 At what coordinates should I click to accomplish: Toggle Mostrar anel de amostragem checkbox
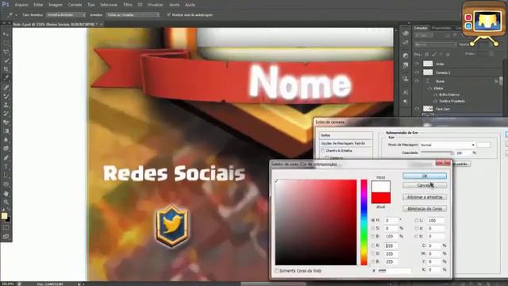[168, 15]
